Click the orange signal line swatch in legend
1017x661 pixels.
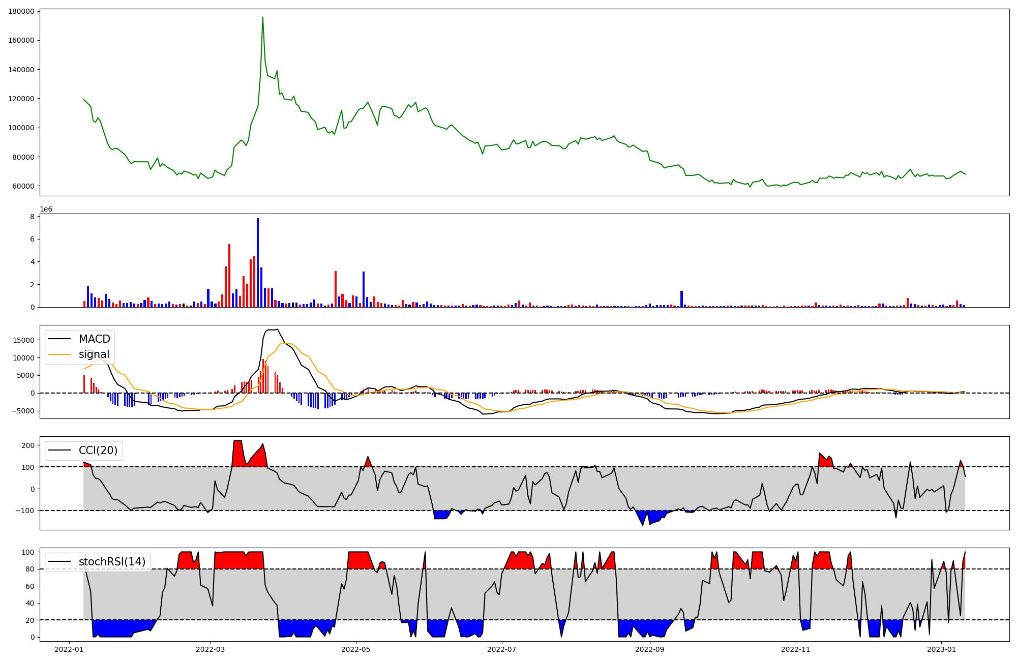pyautogui.click(x=59, y=354)
